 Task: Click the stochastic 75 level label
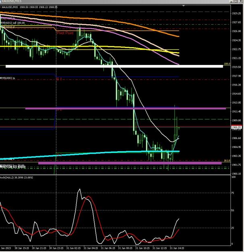coord(233,193)
